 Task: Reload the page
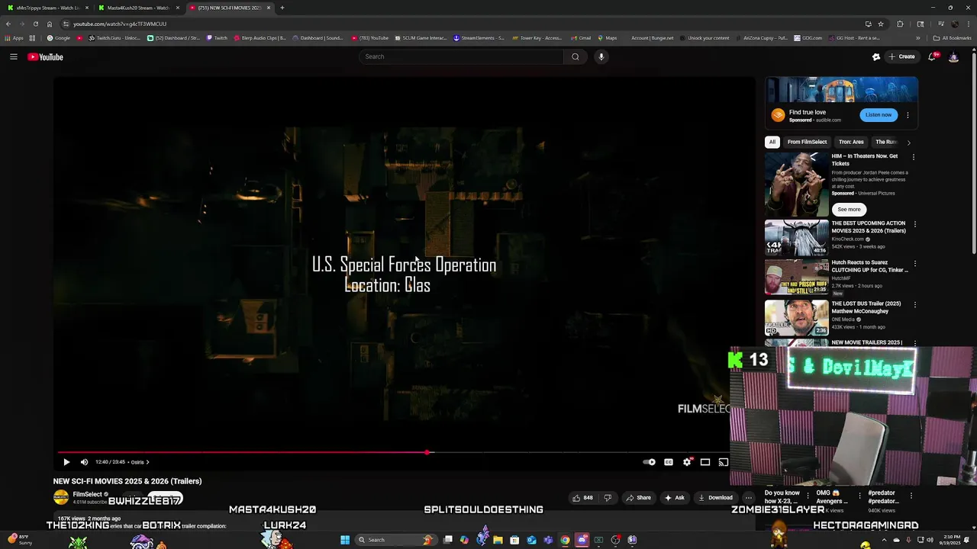[x=36, y=24]
